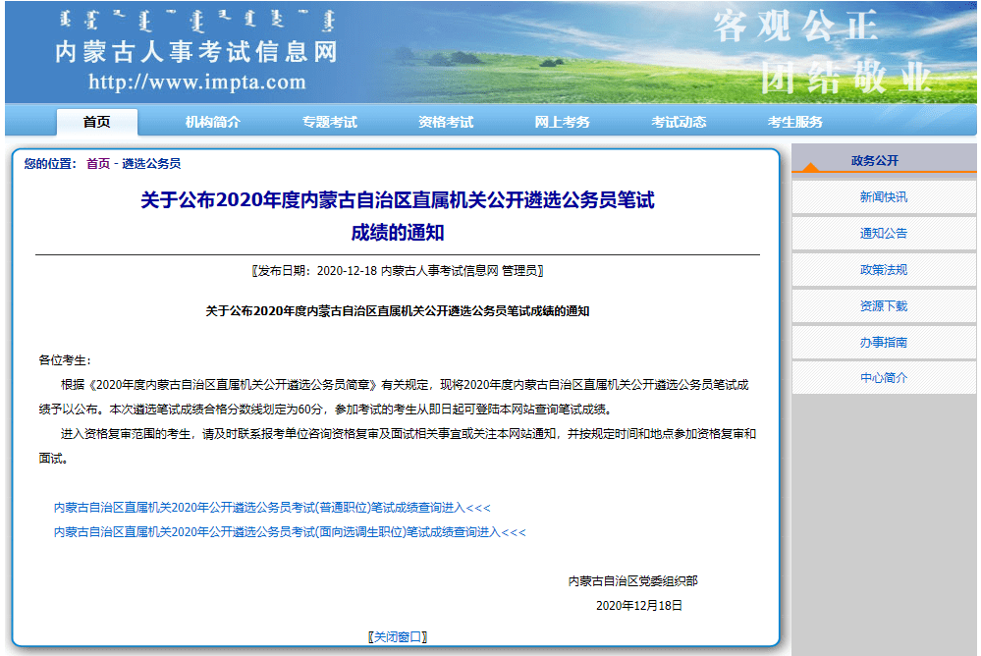Click the 首页 breadcrumb link
This screenshot has height=656, width=981.
click(x=98, y=163)
